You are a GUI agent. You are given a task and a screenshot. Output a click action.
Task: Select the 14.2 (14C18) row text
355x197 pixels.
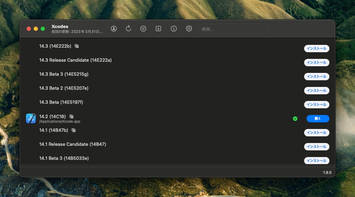click(52, 116)
